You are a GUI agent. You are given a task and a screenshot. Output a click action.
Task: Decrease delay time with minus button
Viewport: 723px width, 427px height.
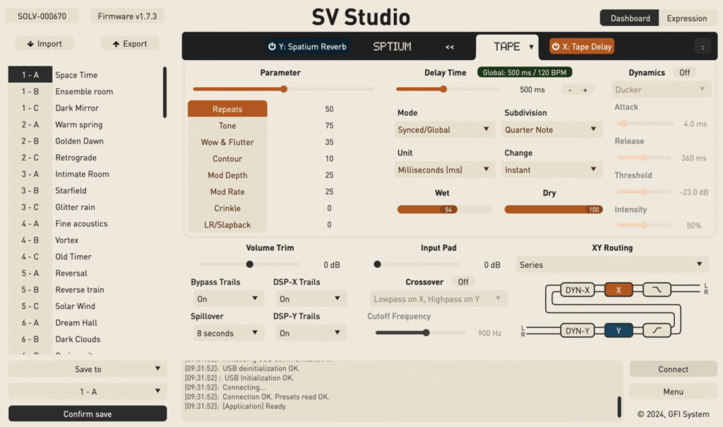570,90
